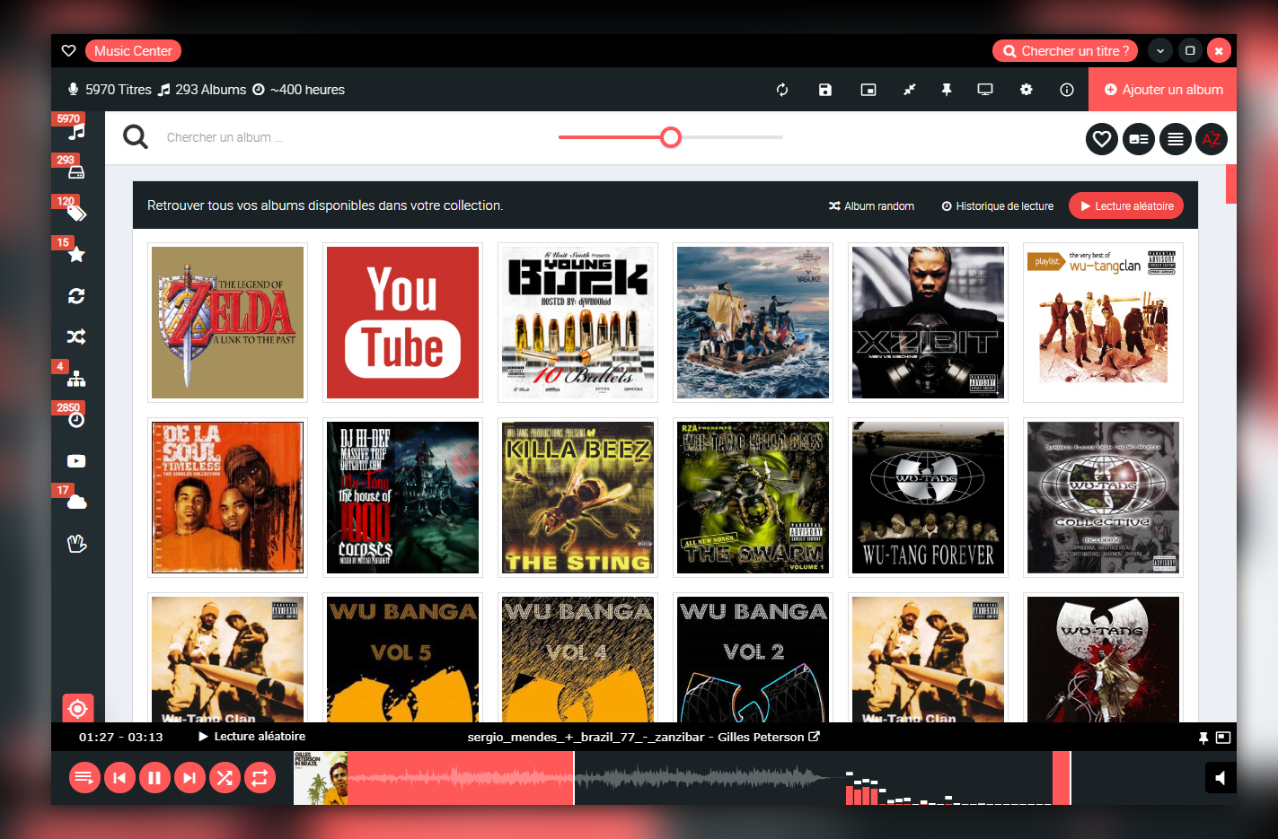
Task: Click the red vertical scrollbar thumb
Action: click(x=1231, y=184)
